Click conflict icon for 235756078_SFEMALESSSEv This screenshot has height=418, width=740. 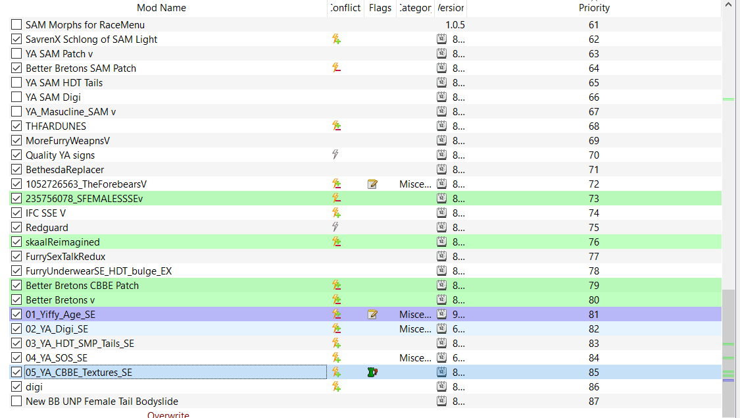[x=336, y=198]
